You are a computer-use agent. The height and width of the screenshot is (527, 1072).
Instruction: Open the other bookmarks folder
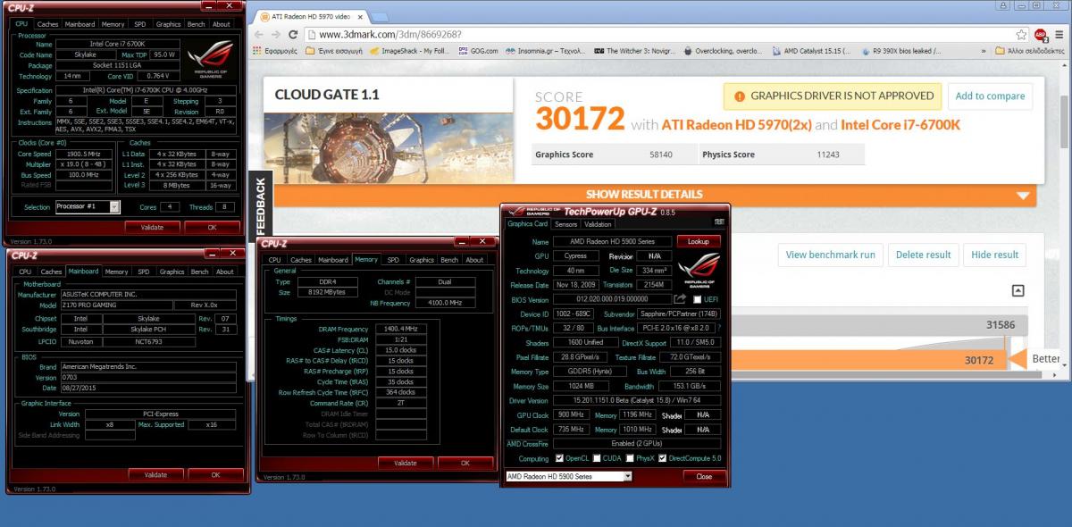[1029, 51]
